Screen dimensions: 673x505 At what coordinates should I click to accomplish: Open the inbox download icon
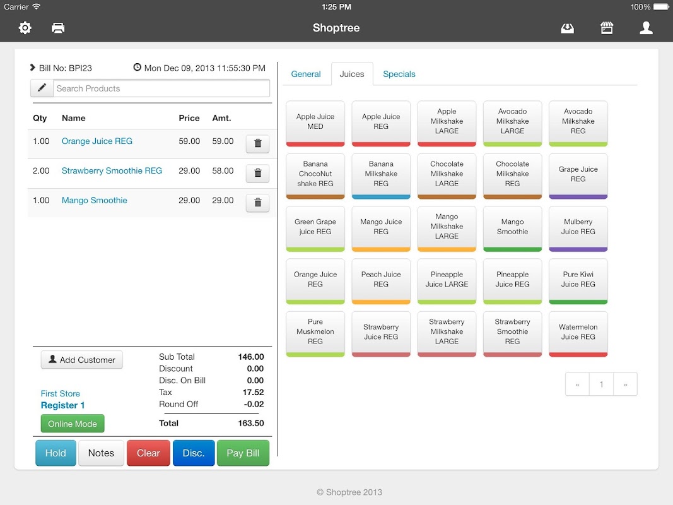click(568, 28)
